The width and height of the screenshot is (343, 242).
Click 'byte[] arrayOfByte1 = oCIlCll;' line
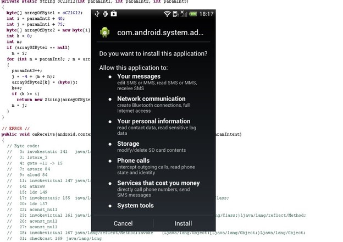coord(45,13)
